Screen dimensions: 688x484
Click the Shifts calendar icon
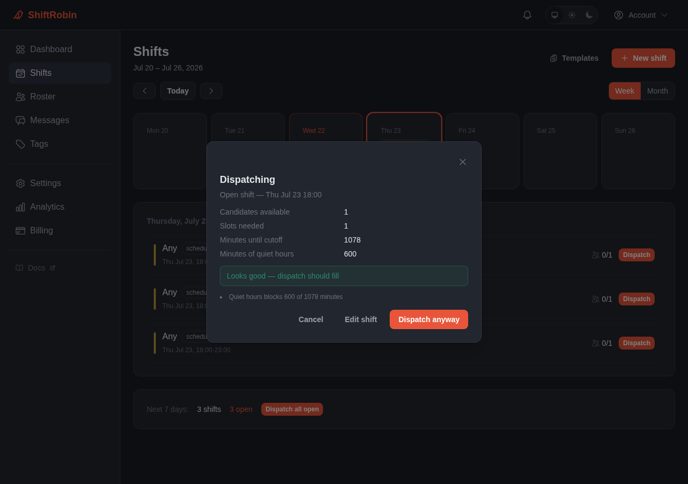coord(20,73)
